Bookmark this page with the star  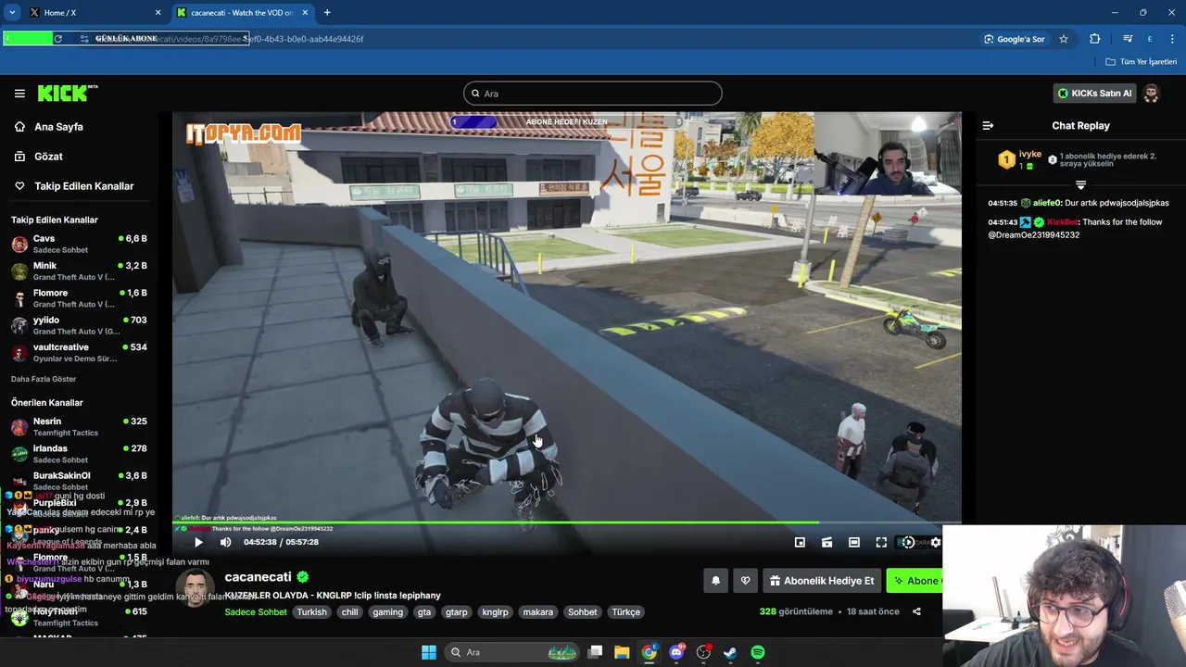coord(1064,39)
